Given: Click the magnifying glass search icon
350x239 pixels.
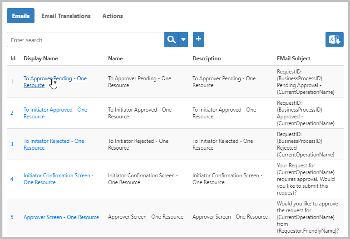Looking at the screenshot, I should [x=171, y=40].
